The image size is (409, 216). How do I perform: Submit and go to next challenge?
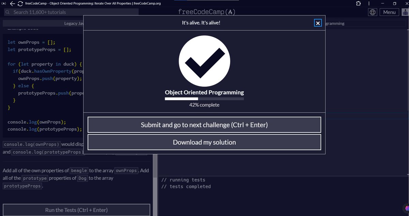(204, 125)
